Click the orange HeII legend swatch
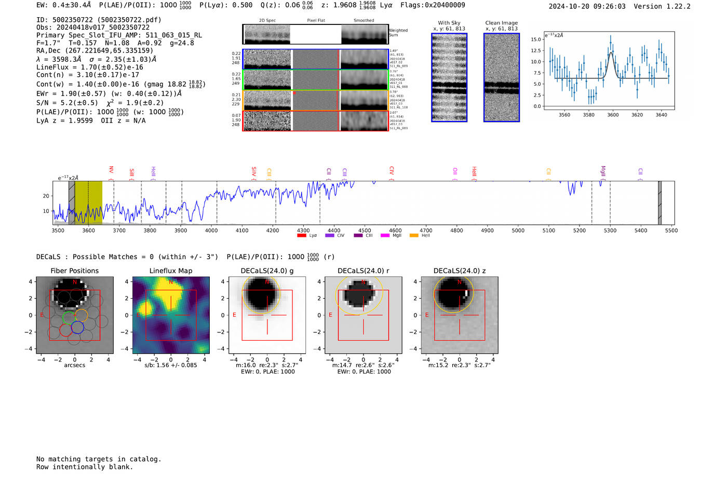 (x=414, y=236)
